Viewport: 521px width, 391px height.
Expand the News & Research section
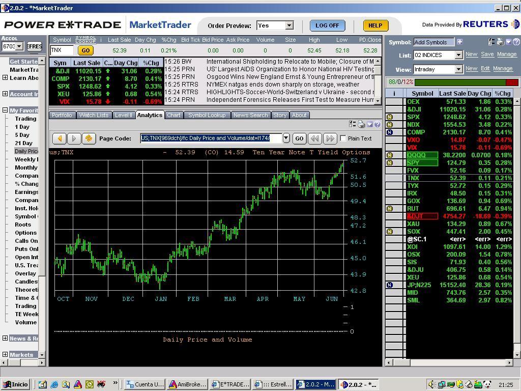tap(5, 338)
